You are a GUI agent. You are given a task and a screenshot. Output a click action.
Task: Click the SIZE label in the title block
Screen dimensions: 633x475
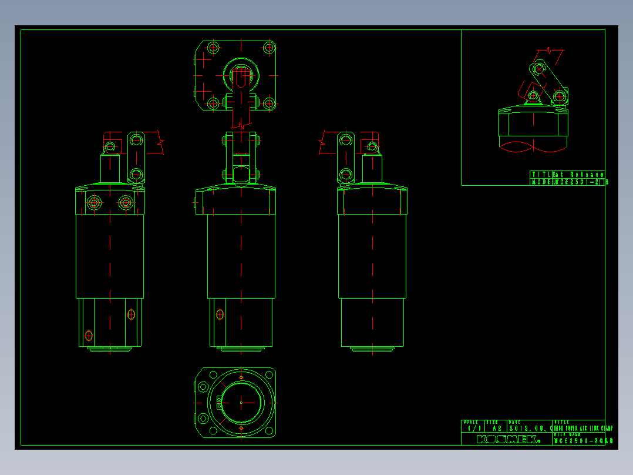pyautogui.click(x=492, y=422)
